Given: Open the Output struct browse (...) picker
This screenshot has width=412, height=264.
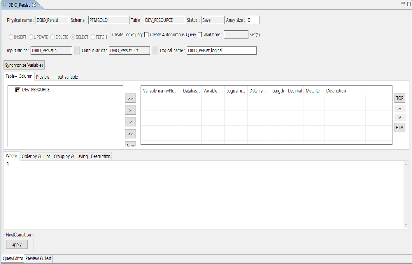Looking at the screenshot, I should 155,50.
